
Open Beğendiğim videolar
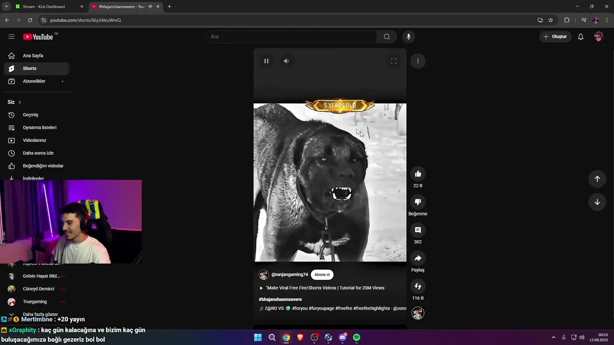pyautogui.click(x=36, y=166)
